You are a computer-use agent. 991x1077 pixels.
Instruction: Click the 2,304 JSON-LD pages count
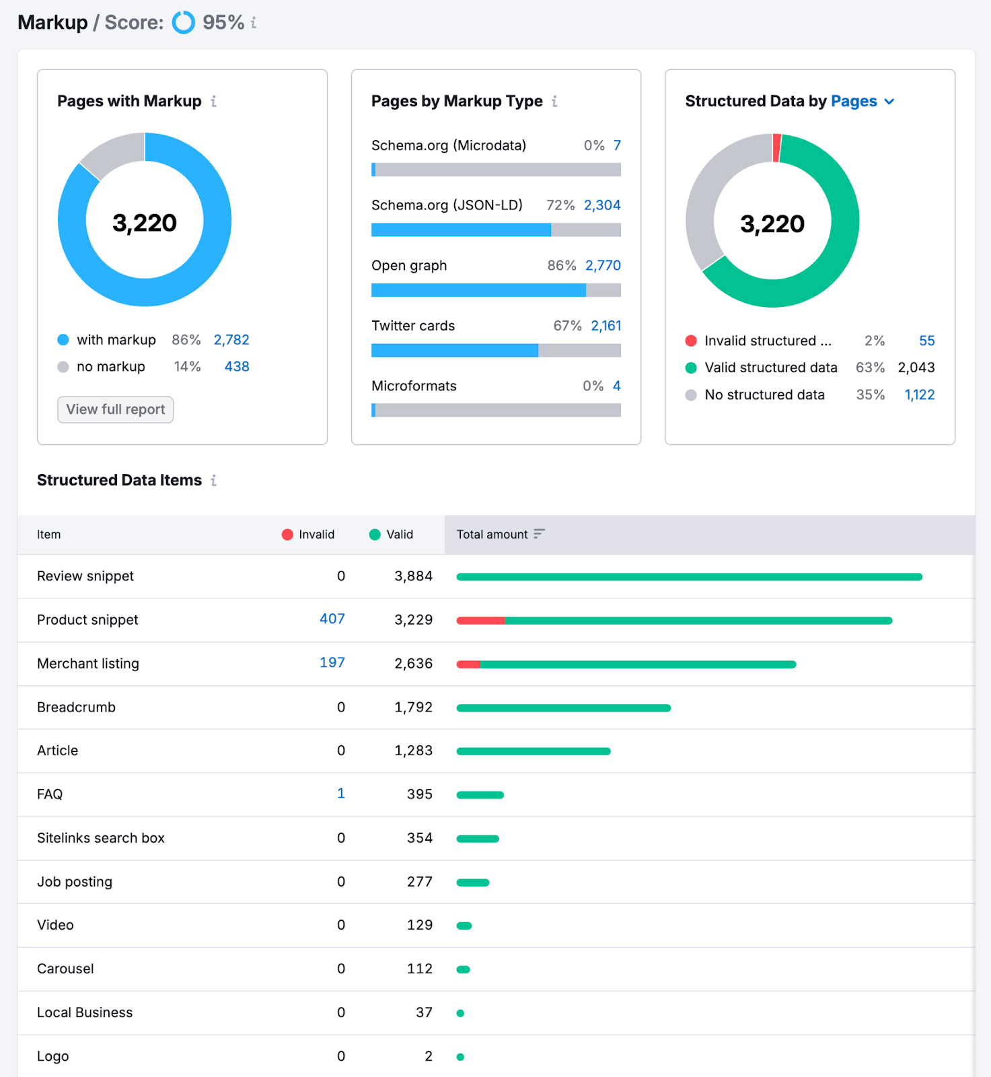point(602,205)
